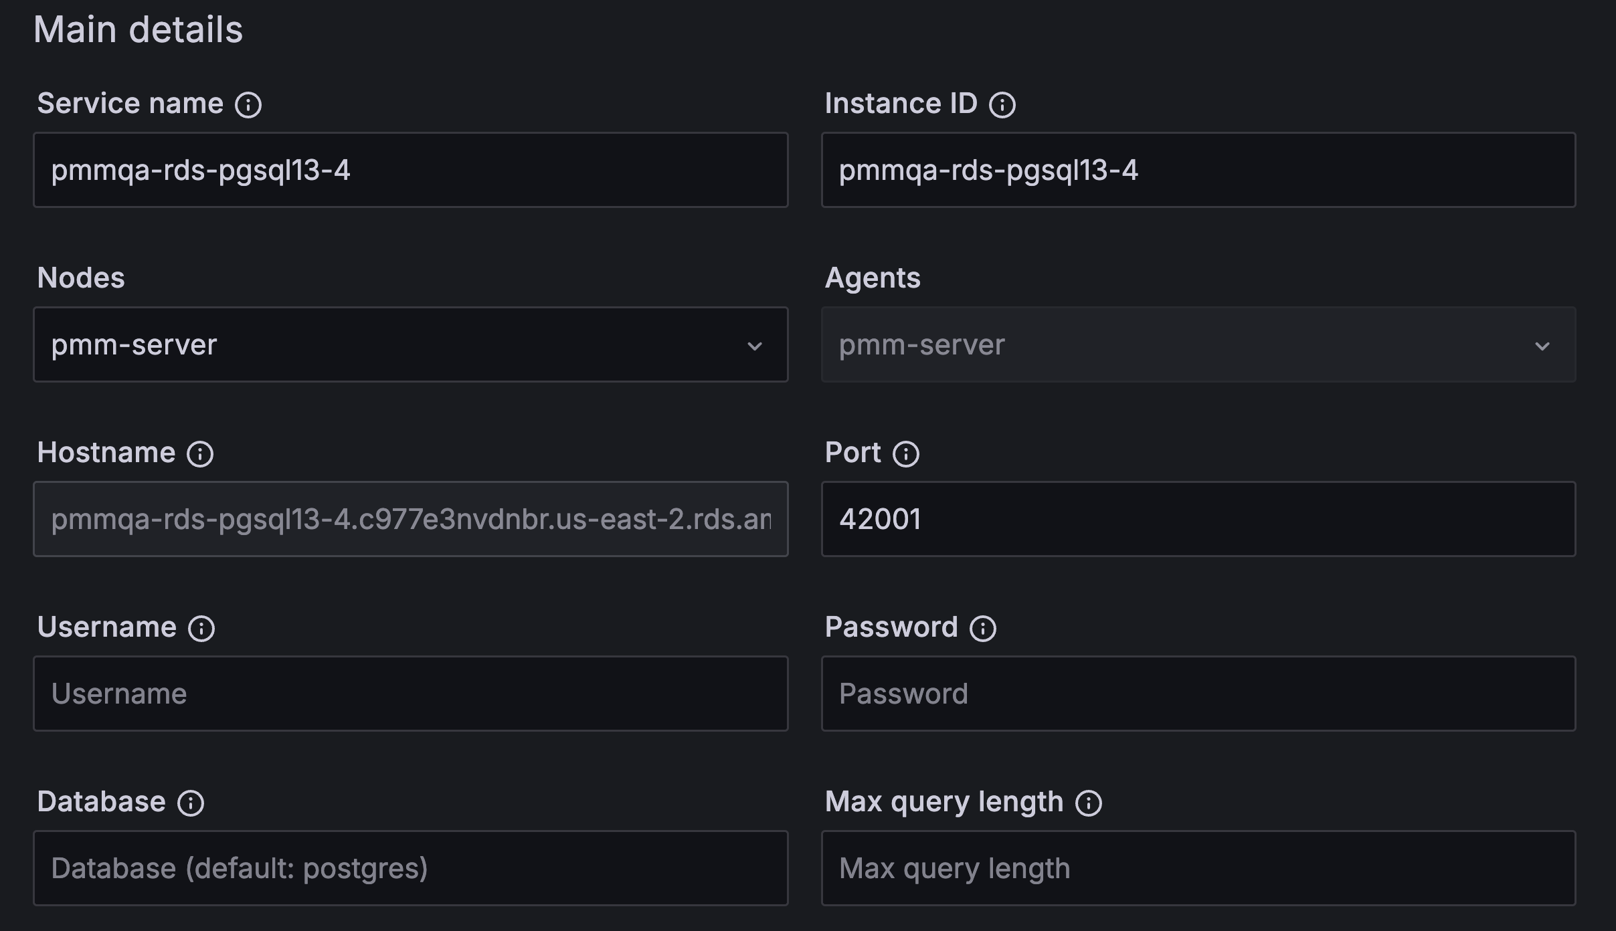This screenshot has width=1616, height=931.
Task: Click the Service name info icon
Action: (x=248, y=105)
